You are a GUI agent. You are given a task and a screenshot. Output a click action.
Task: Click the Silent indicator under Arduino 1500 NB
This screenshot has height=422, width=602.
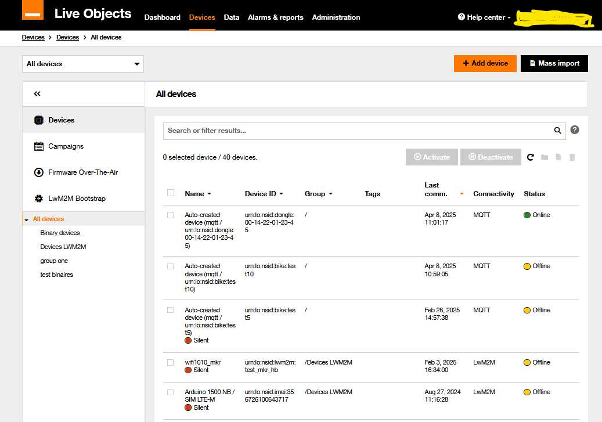188,408
